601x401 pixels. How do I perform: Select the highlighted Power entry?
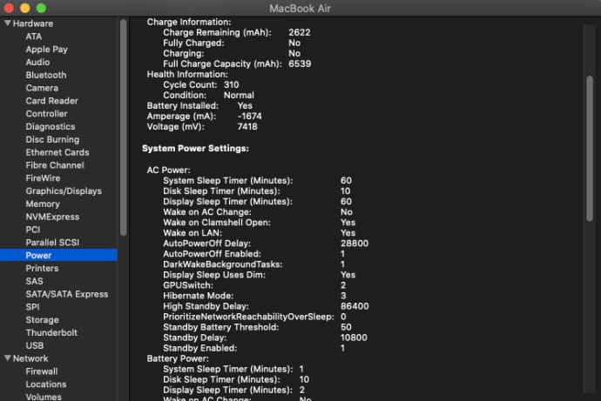tap(58, 255)
